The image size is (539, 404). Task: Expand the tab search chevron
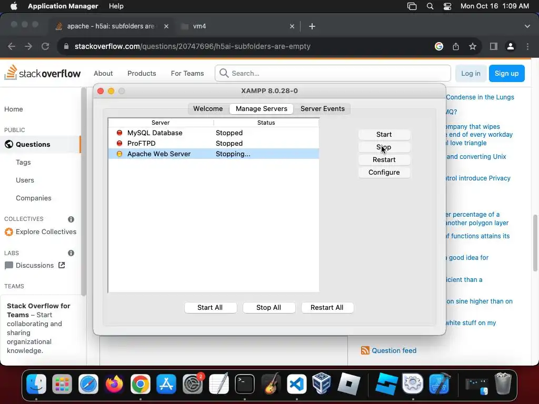tap(527, 26)
